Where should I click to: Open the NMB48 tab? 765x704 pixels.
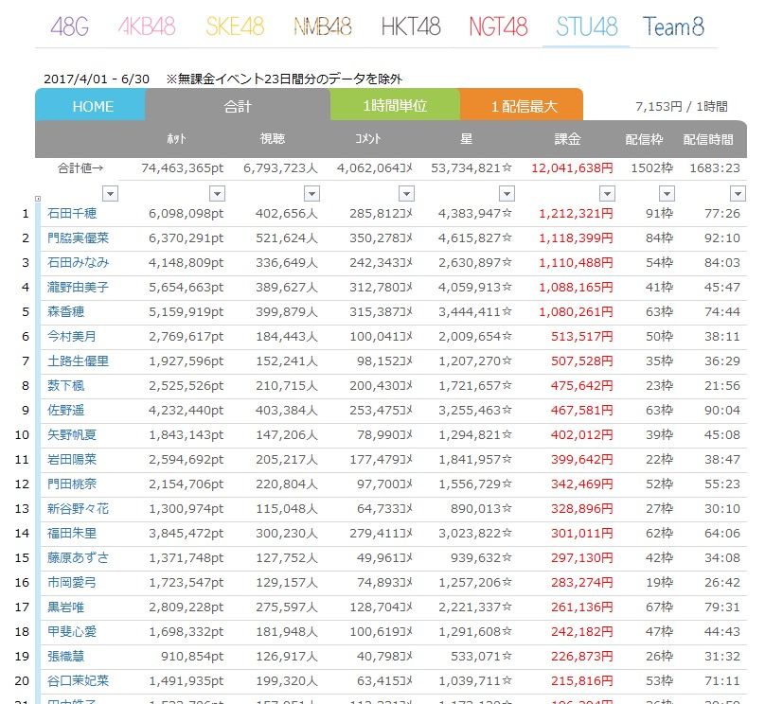323,26
